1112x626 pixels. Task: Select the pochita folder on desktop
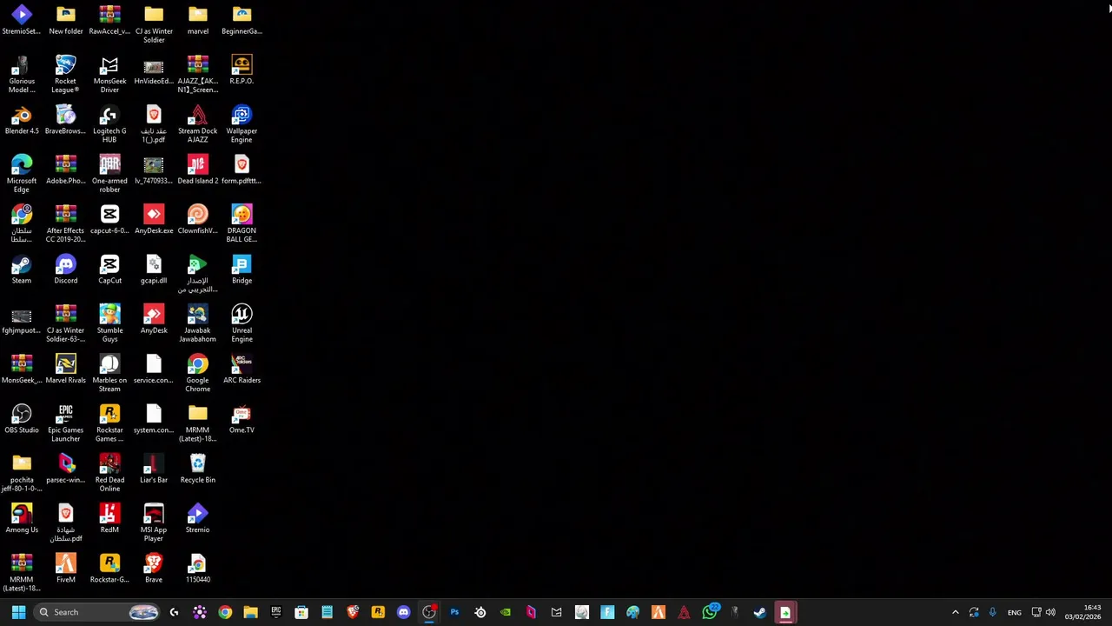(22, 473)
